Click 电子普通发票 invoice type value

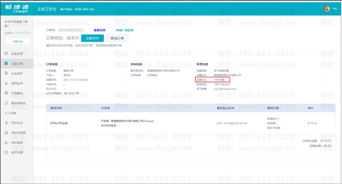click(x=222, y=70)
